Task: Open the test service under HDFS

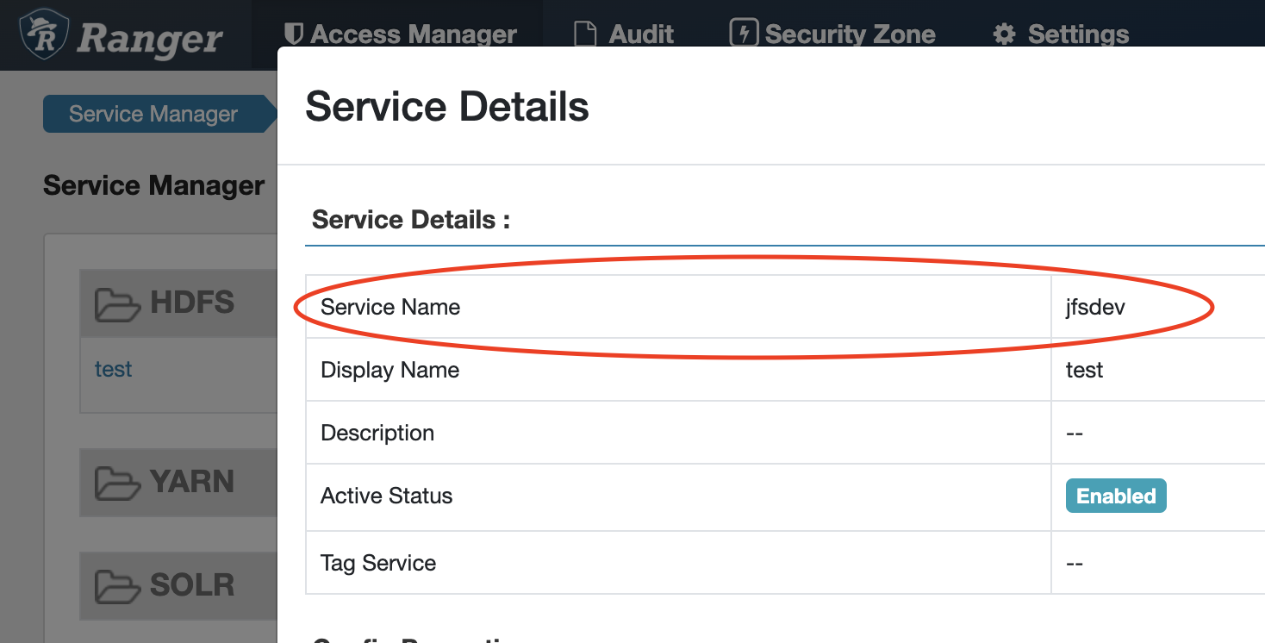Action: tap(113, 369)
